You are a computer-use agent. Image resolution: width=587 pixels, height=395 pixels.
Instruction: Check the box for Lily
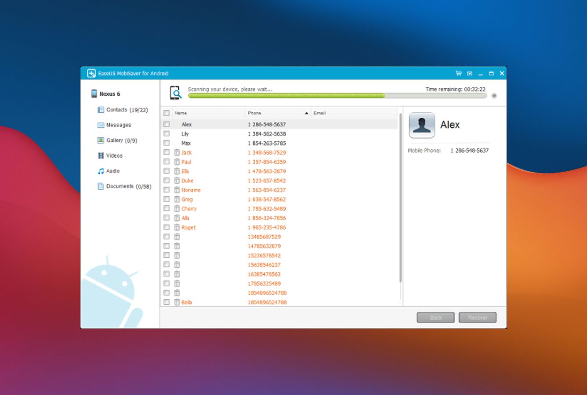click(167, 133)
